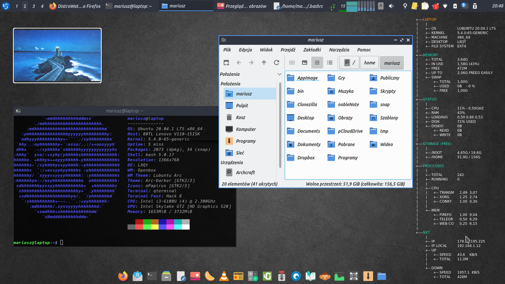
Task: Activate the .bashrc editor taskbar entry
Action: coord(298,6)
